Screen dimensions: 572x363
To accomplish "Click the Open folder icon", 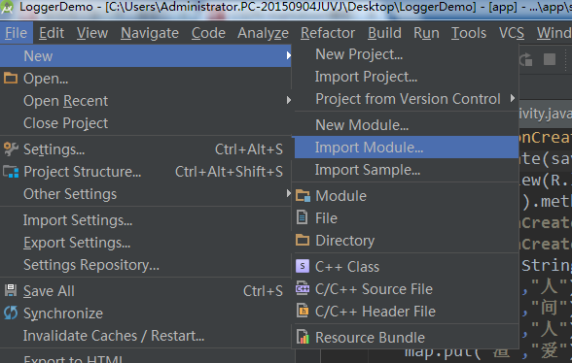I will [x=11, y=78].
